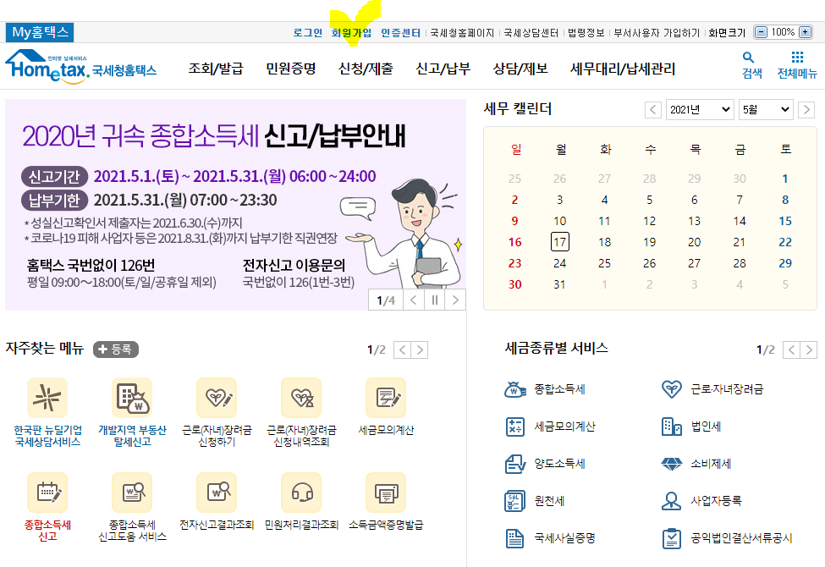Open the 세금모의계산 icon in 자주찾는 메뉴

tap(386, 398)
